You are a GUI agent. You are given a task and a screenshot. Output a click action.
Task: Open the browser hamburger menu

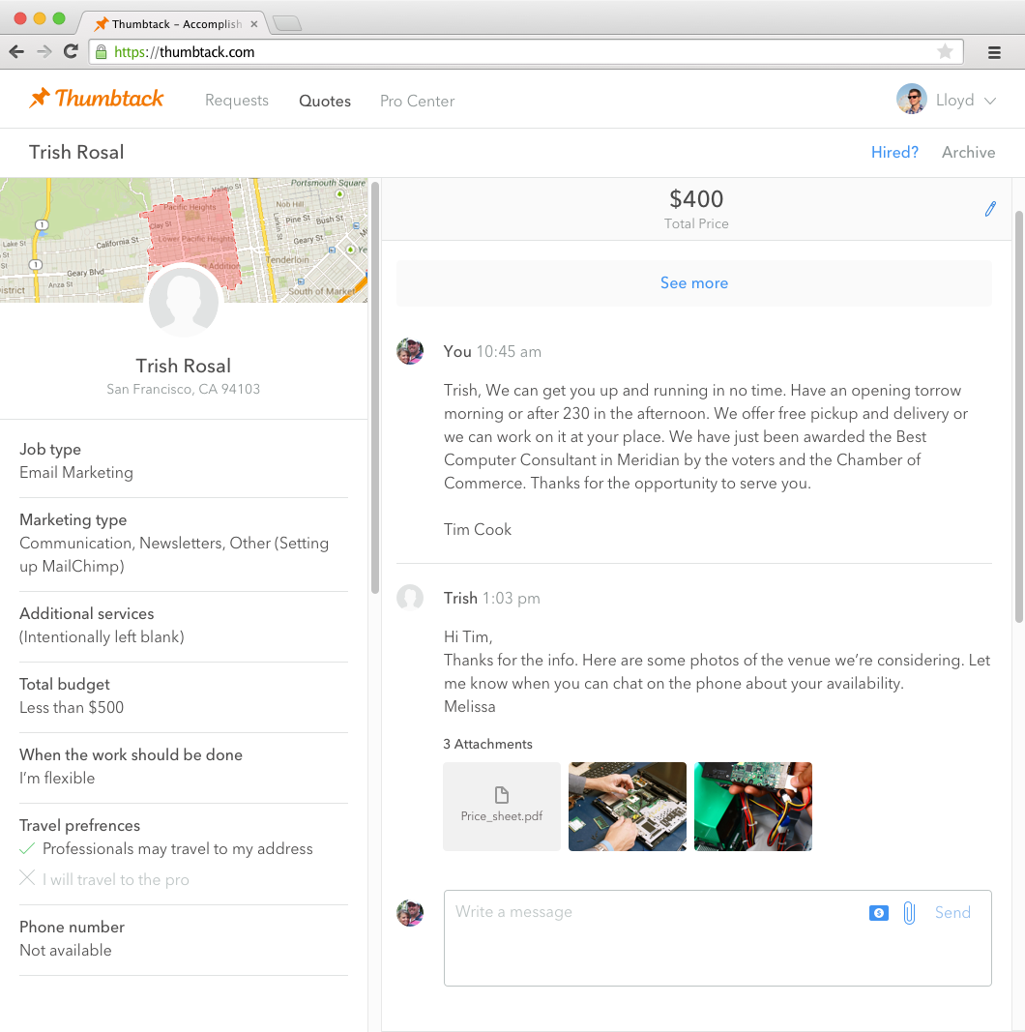994,52
